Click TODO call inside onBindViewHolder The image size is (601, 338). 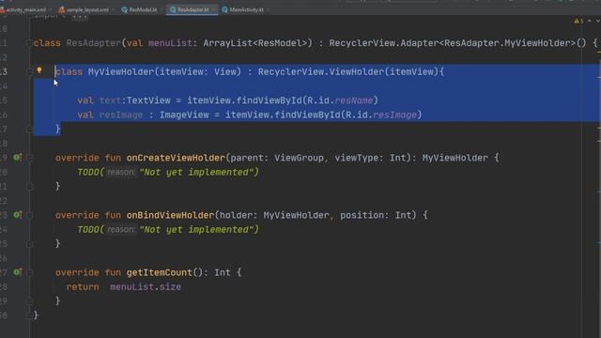coord(168,229)
